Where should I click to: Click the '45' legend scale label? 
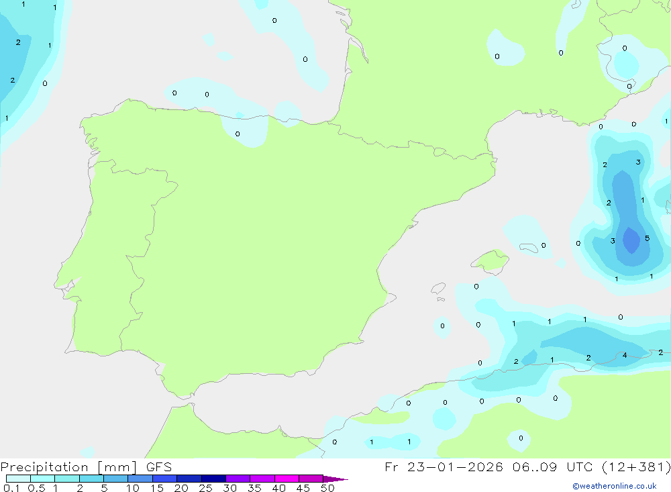pos(303,488)
